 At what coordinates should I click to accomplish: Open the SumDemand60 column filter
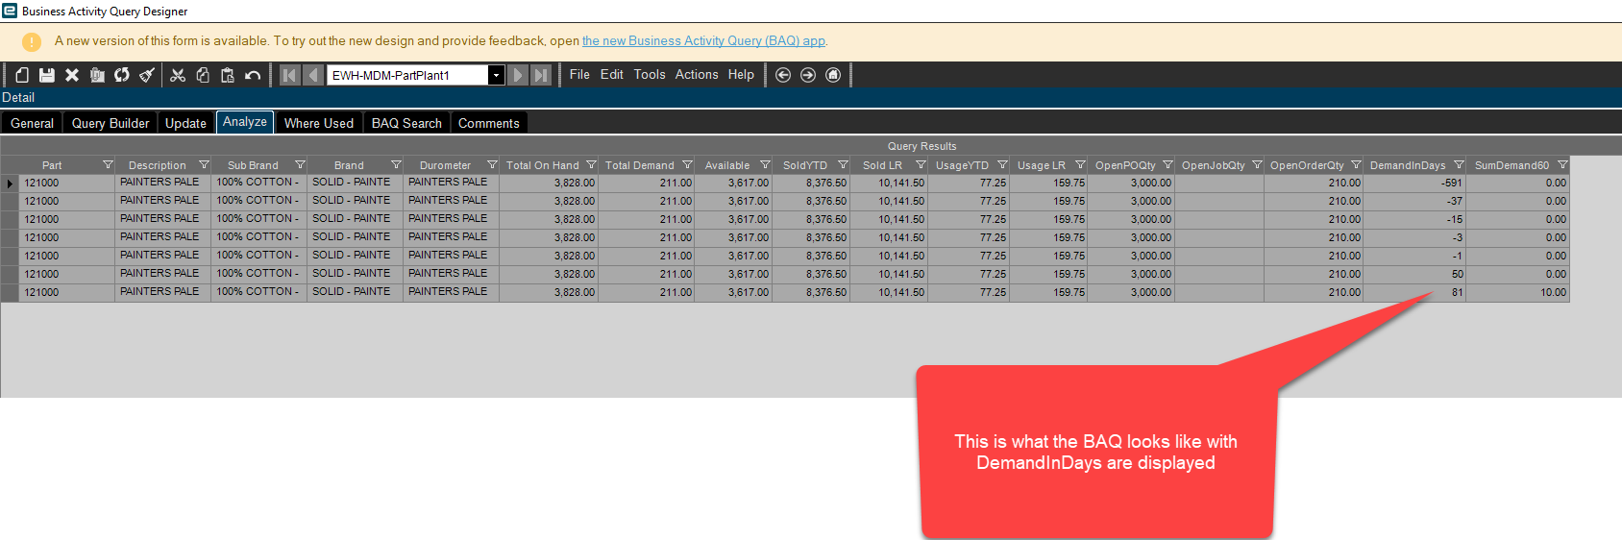(x=1562, y=165)
